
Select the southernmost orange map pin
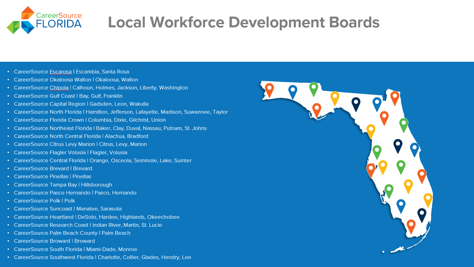[411, 226]
